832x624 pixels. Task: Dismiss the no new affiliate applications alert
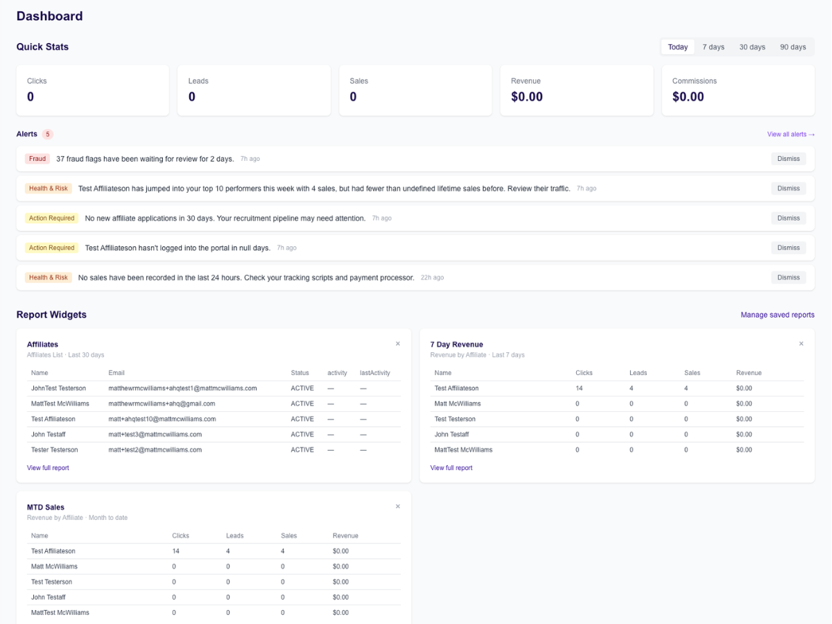789,218
